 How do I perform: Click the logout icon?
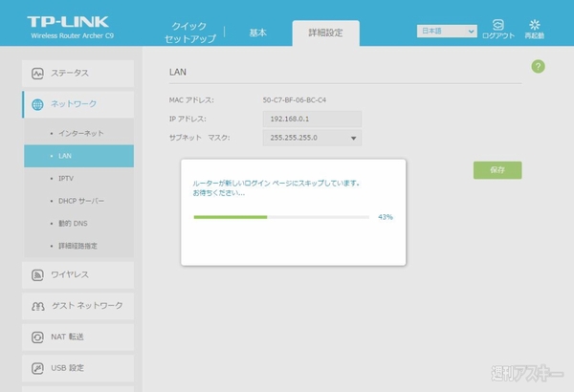pos(497,25)
